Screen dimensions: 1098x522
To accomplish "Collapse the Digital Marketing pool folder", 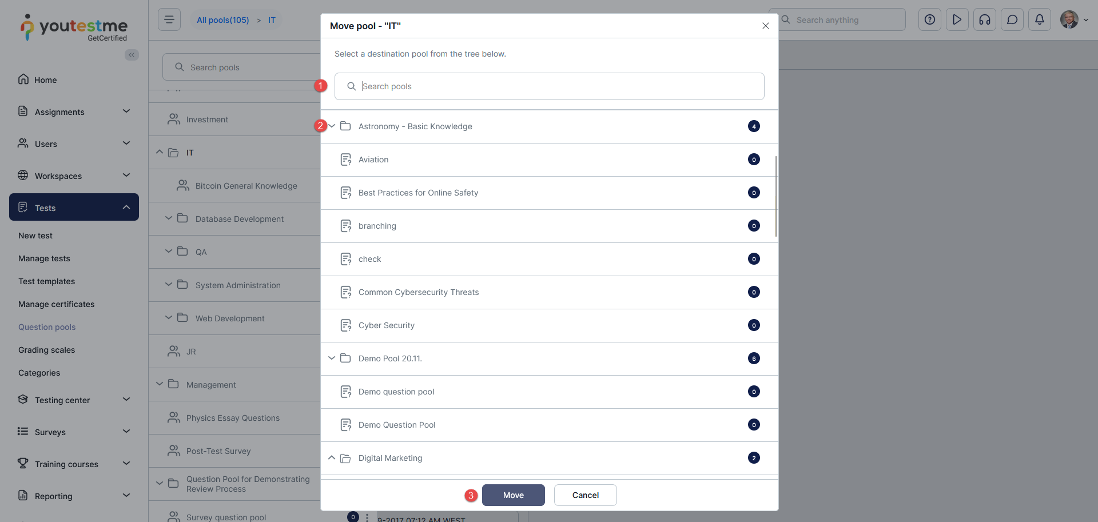I will coord(332,458).
